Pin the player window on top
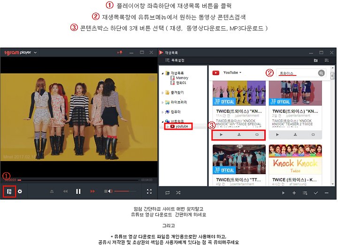 click(120, 52)
